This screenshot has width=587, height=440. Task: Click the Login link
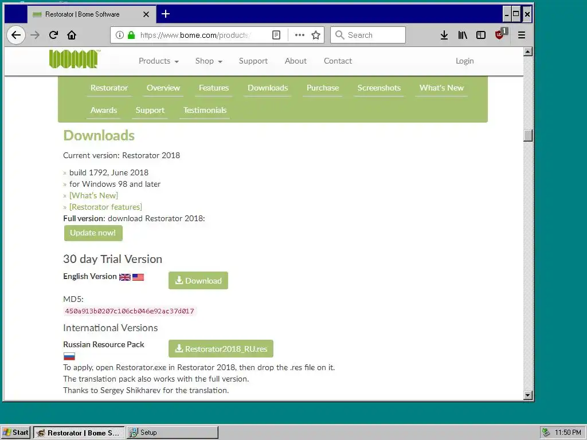(464, 61)
